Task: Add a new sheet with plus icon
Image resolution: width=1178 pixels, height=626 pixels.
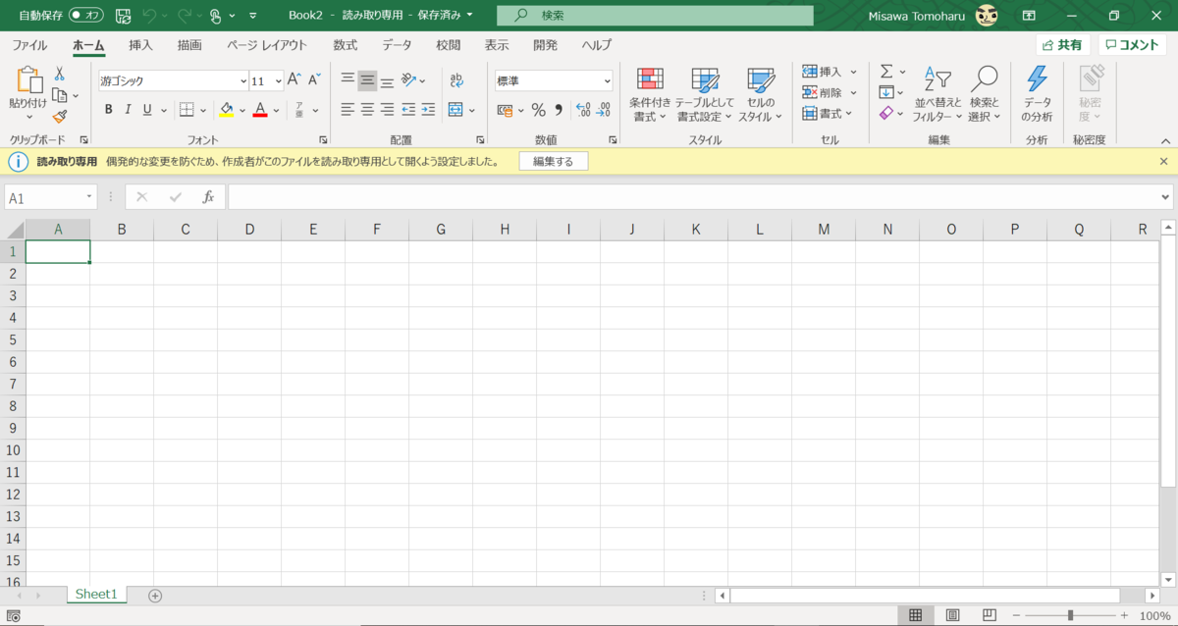Action: pyautogui.click(x=154, y=596)
